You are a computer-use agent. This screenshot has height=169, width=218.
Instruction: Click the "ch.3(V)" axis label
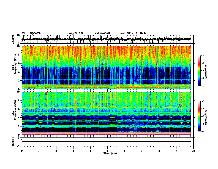click(x=13, y=142)
